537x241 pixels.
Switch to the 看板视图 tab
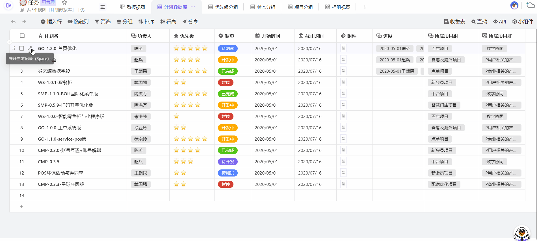[x=132, y=7]
